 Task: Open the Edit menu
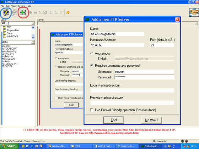(7, 6)
